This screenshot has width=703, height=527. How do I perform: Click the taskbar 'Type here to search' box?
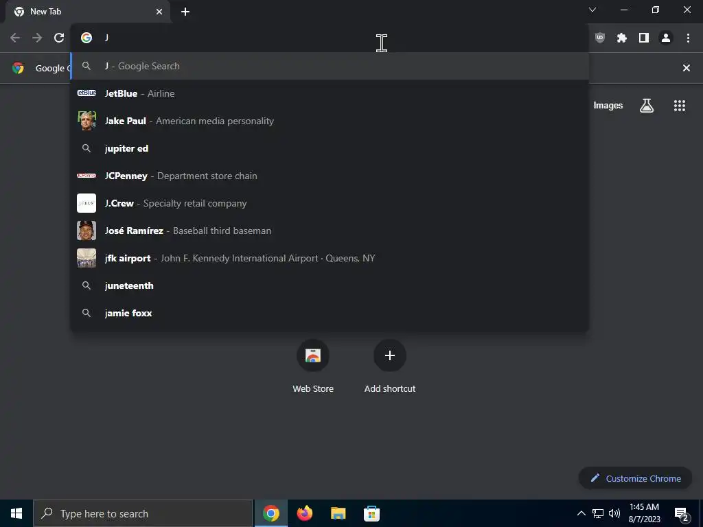click(143, 513)
